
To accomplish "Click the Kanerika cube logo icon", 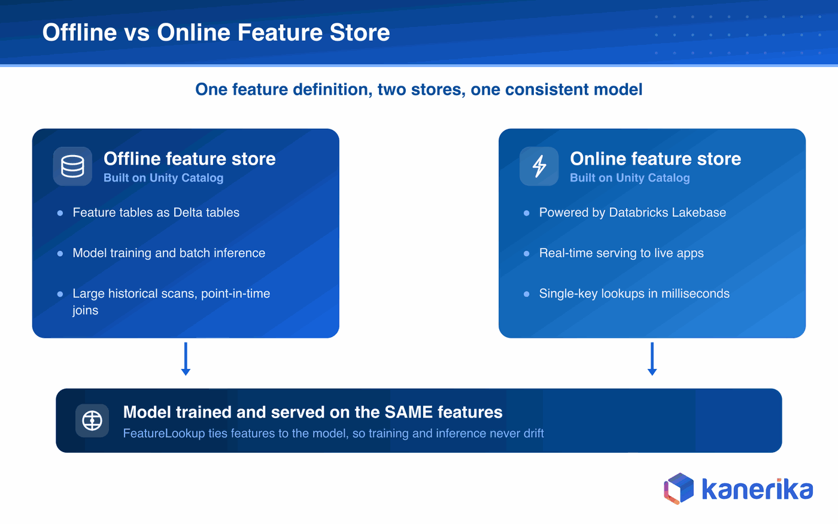I will (679, 489).
